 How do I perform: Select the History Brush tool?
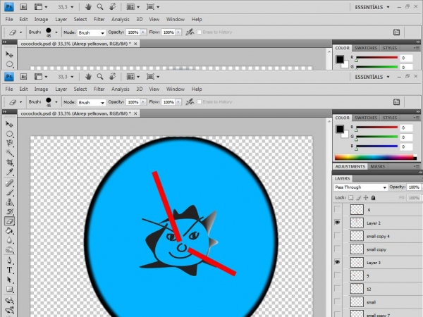point(9,211)
